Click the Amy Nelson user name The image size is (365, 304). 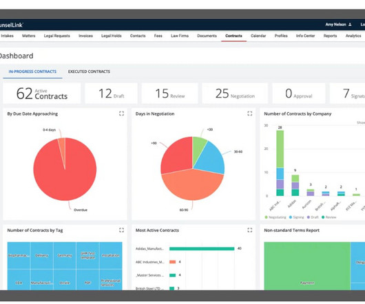pos(335,24)
